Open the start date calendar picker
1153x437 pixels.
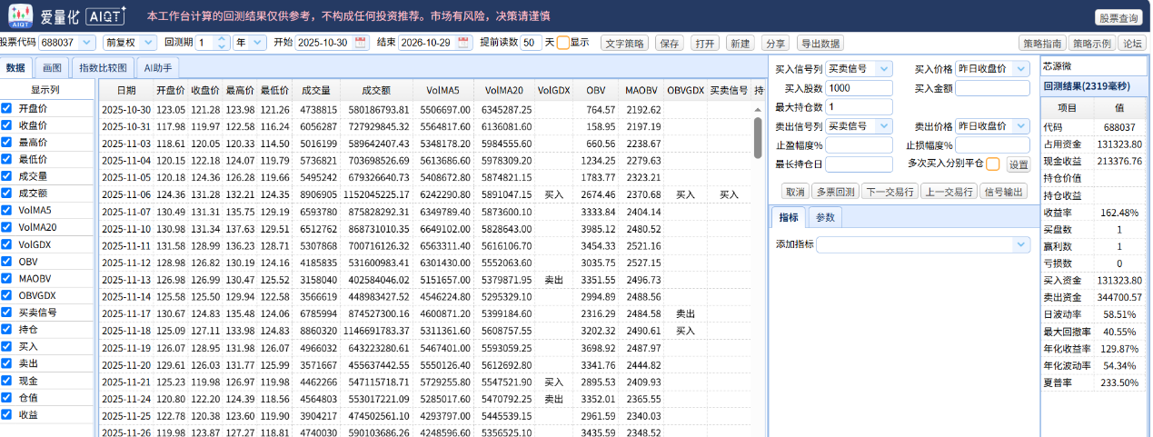pos(361,43)
